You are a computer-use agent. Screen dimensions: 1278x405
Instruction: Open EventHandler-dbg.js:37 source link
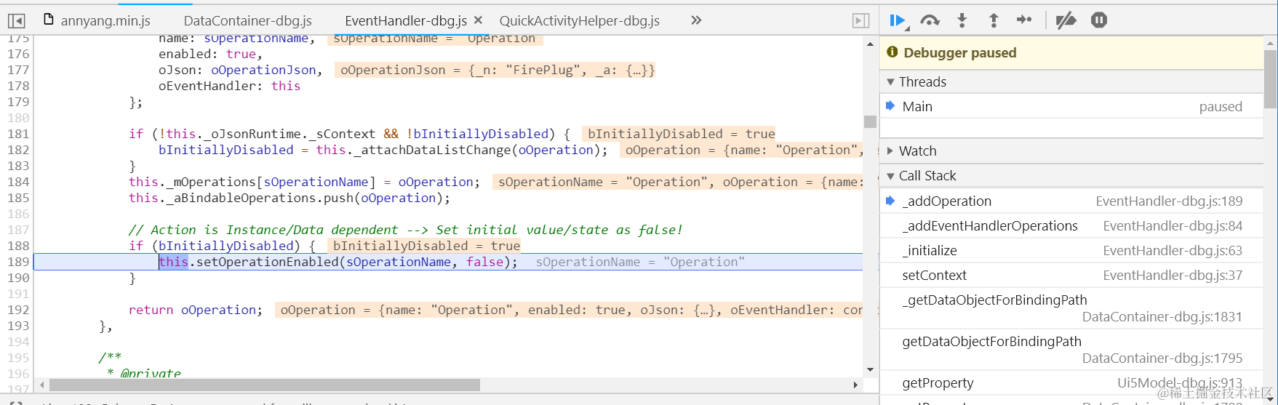click(1173, 275)
